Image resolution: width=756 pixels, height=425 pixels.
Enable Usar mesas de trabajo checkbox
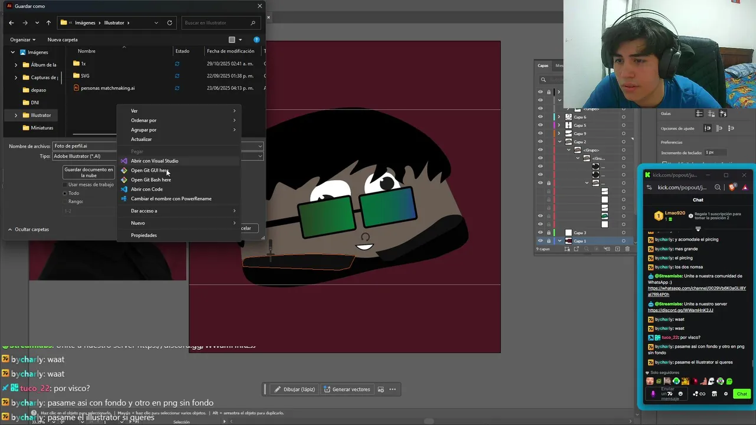click(x=65, y=184)
